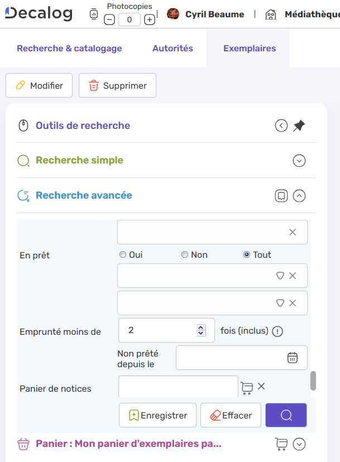Viewport: 340px width, 462px height.
Task: Expand the Recherche simple section
Action: click(299, 161)
